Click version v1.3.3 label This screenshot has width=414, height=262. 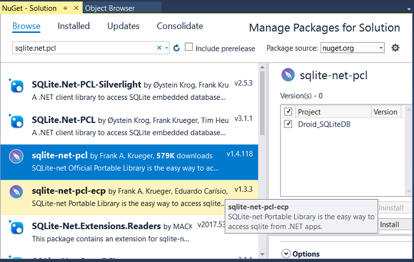click(x=243, y=189)
